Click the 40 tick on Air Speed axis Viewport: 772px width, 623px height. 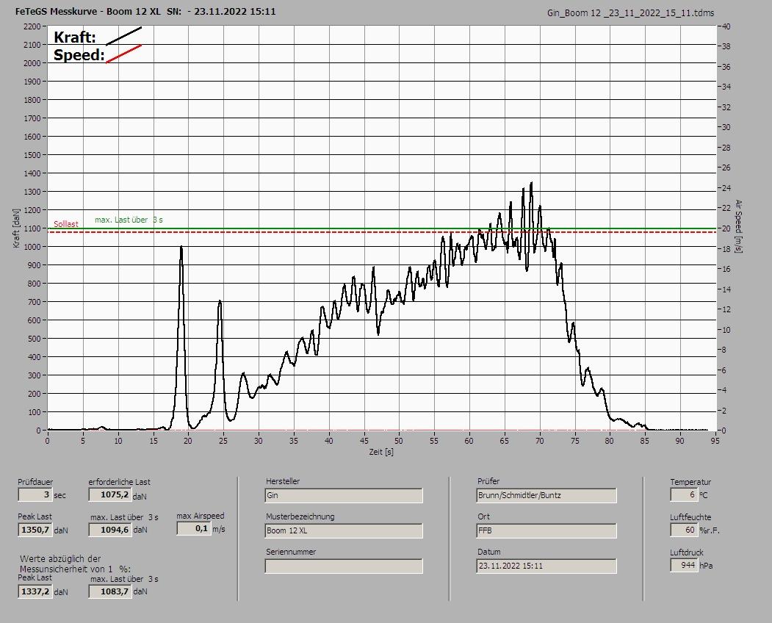pyautogui.click(x=726, y=26)
